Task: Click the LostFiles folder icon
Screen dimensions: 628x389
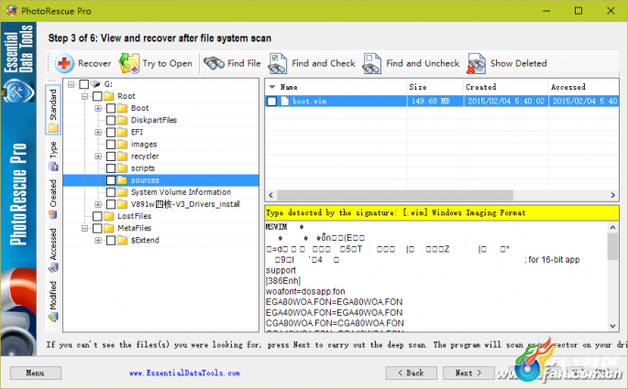Action: tap(109, 216)
